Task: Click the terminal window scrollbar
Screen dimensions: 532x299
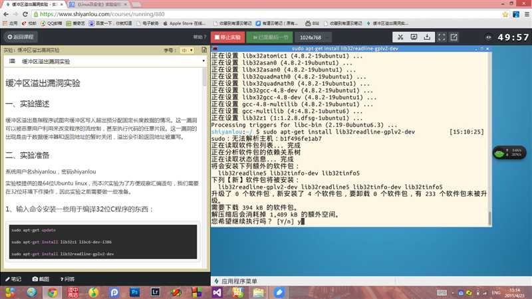Action: pos(489,219)
